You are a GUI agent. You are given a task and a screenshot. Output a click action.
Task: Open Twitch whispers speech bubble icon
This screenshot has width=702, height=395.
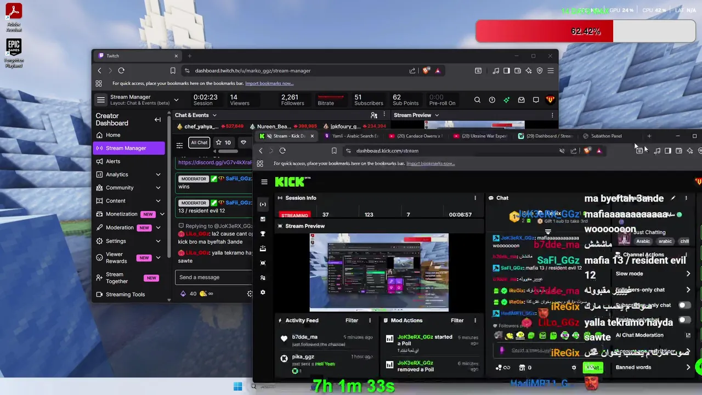click(x=536, y=100)
